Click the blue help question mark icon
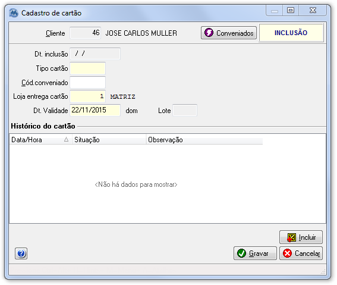Image resolution: width=337 pixels, height=285 pixels. click(x=21, y=253)
